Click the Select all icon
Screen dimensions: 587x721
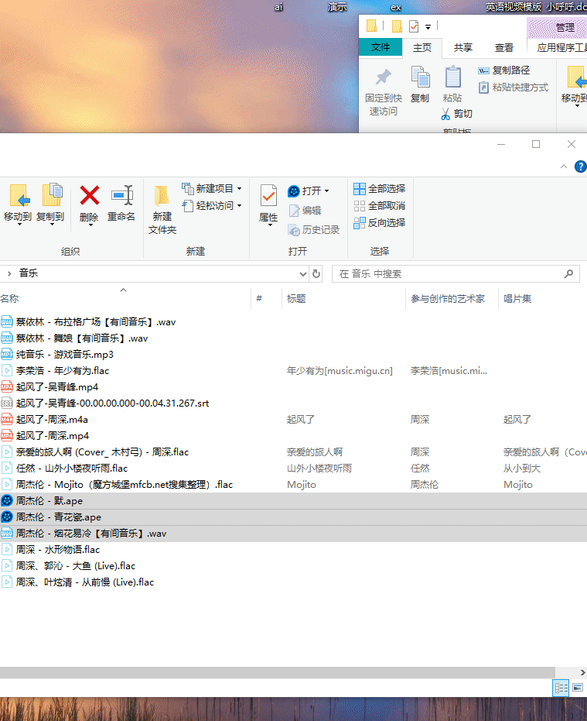[x=359, y=188]
